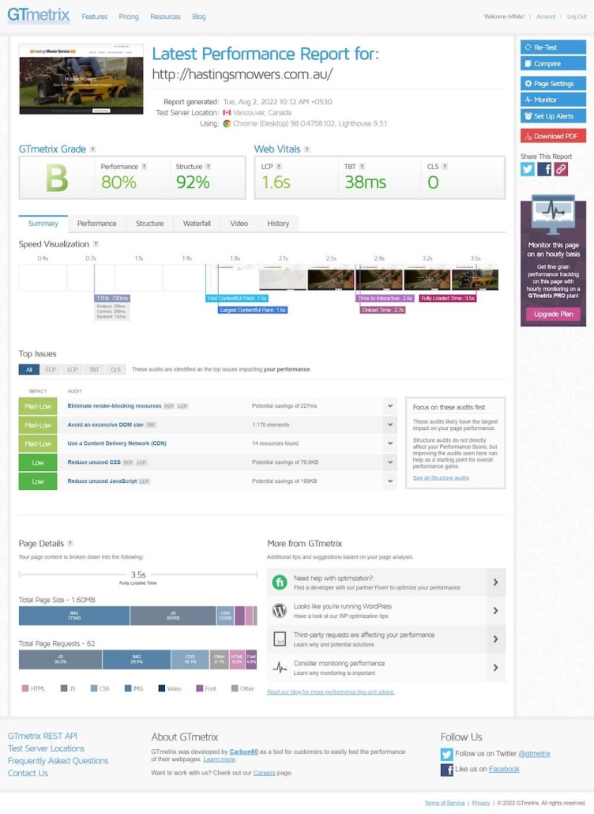The image size is (594, 814).
Task: Click the WordPress logo icon
Action: point(280,610)
